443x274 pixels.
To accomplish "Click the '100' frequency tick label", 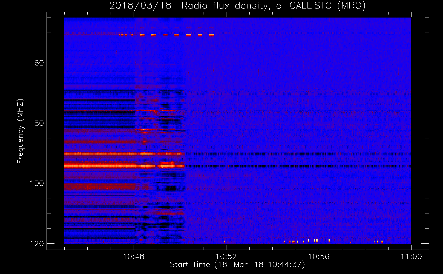I will point(37,183).
